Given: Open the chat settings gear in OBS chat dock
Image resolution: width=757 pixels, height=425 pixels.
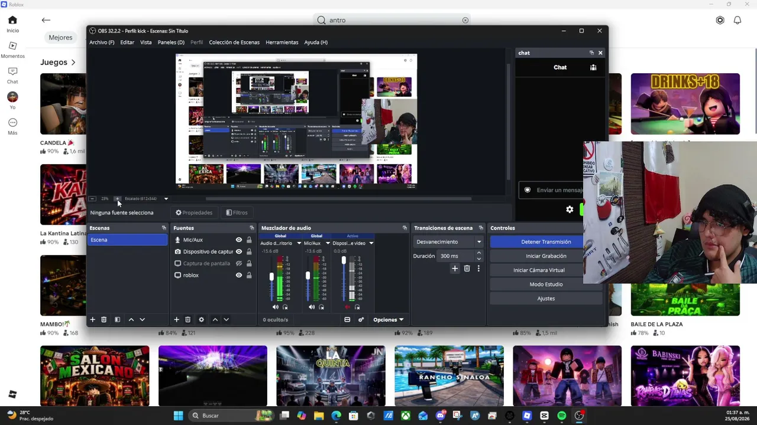Looking at the screenshot, I should (x=570, y=209).
